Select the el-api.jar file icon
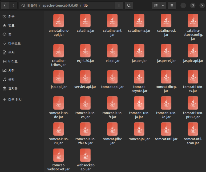The width and height of the screenshot is (206, 172). pos(112,51)
